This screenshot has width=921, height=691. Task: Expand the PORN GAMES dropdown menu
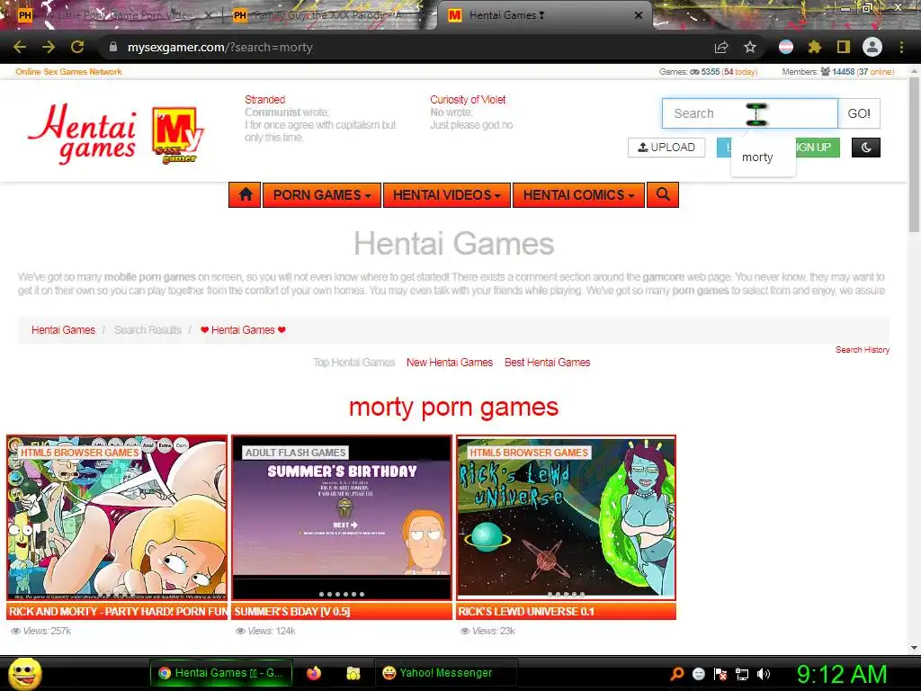pyautogui.click(x=322, y=195)
